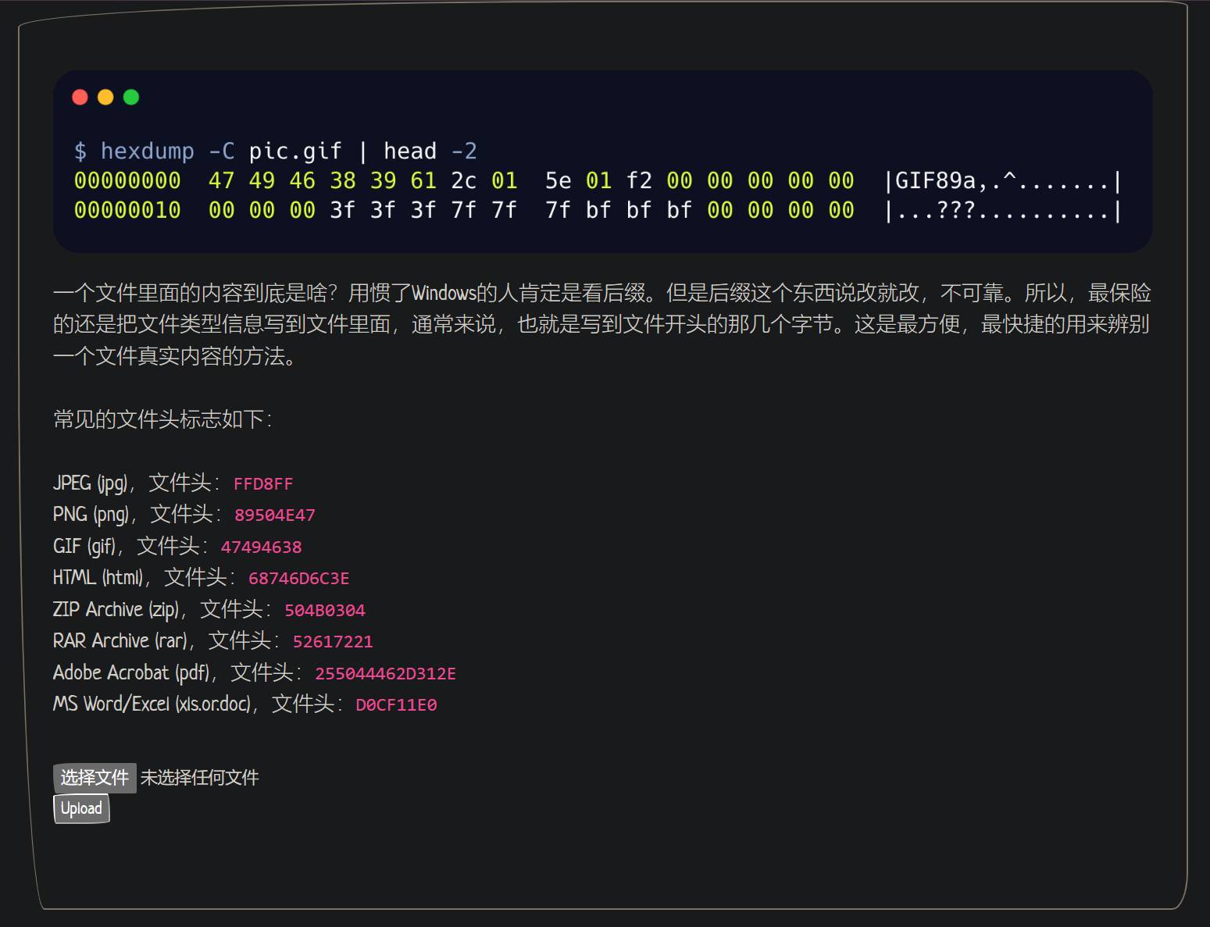Select the 常见的文件头标志如下 heading text
This screenshot has width=1210, height=927.
click(161, 419)
